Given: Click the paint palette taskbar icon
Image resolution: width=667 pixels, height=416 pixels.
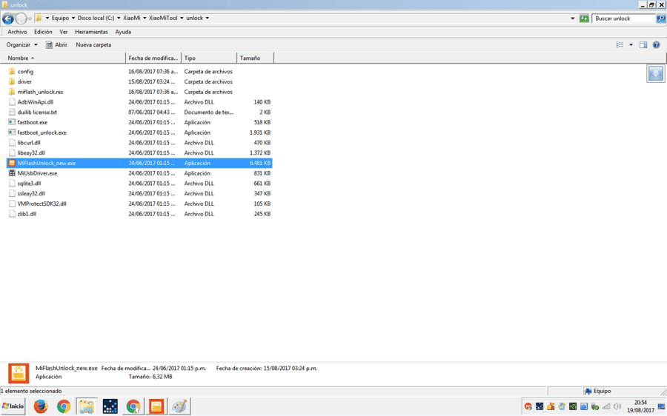Looking at the screenshot, I should tap(179, 406).
